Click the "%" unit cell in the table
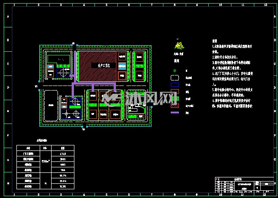278x198 pixels. pyautogui.click(x=46, y=181)
